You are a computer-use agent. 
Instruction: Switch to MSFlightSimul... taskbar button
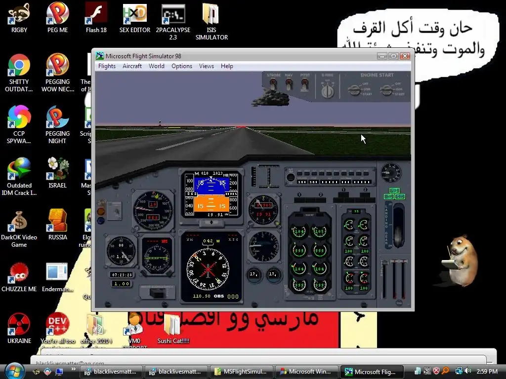[241, 372]
